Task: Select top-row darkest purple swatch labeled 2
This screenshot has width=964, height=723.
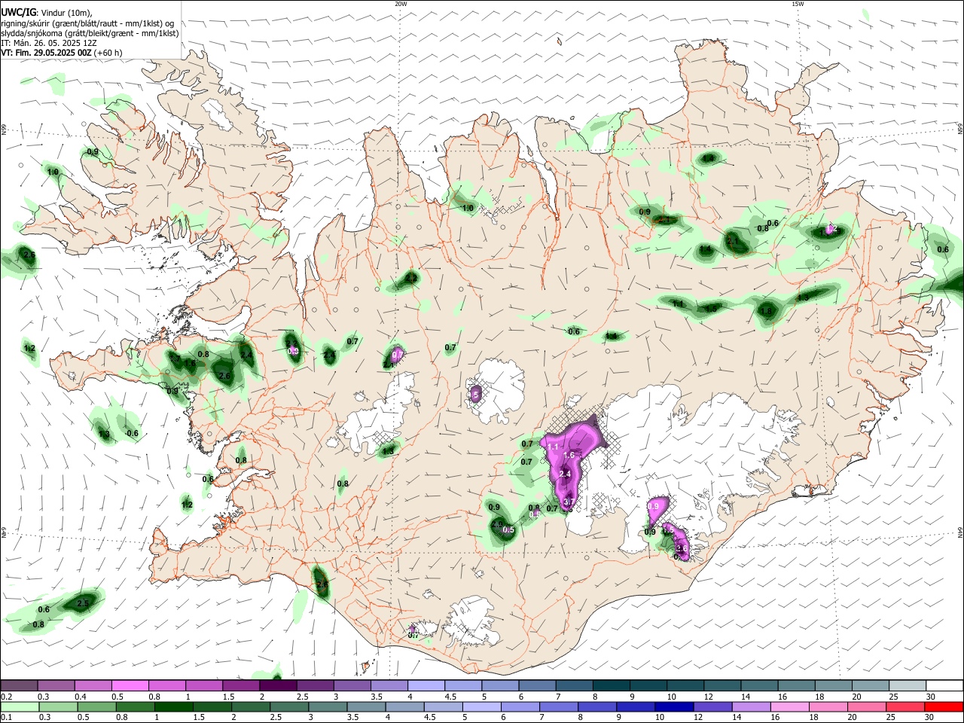Action: pyautogui.click(x=278, y=685)
